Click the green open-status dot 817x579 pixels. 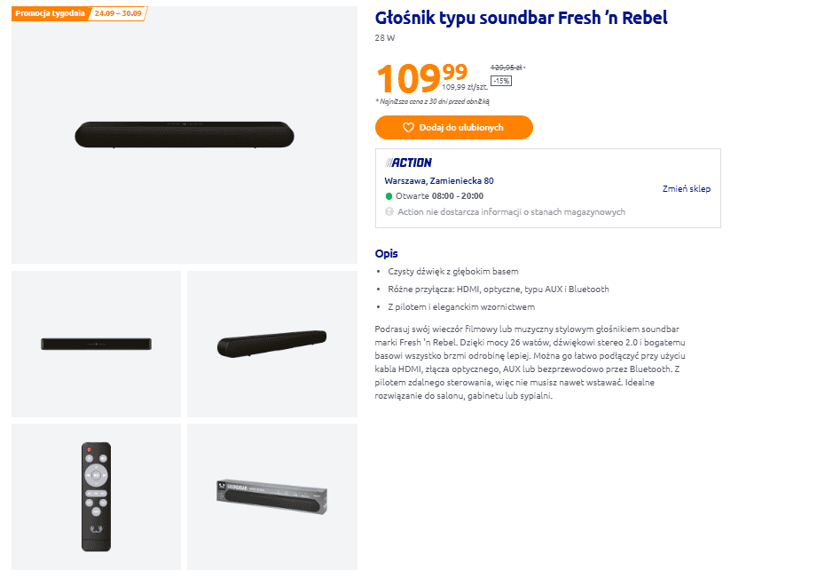tap(389, 196)
